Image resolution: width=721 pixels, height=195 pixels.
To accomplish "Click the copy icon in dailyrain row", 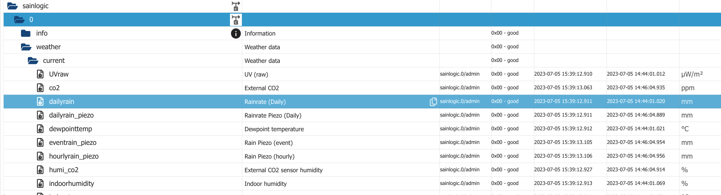I will [433, 102].
